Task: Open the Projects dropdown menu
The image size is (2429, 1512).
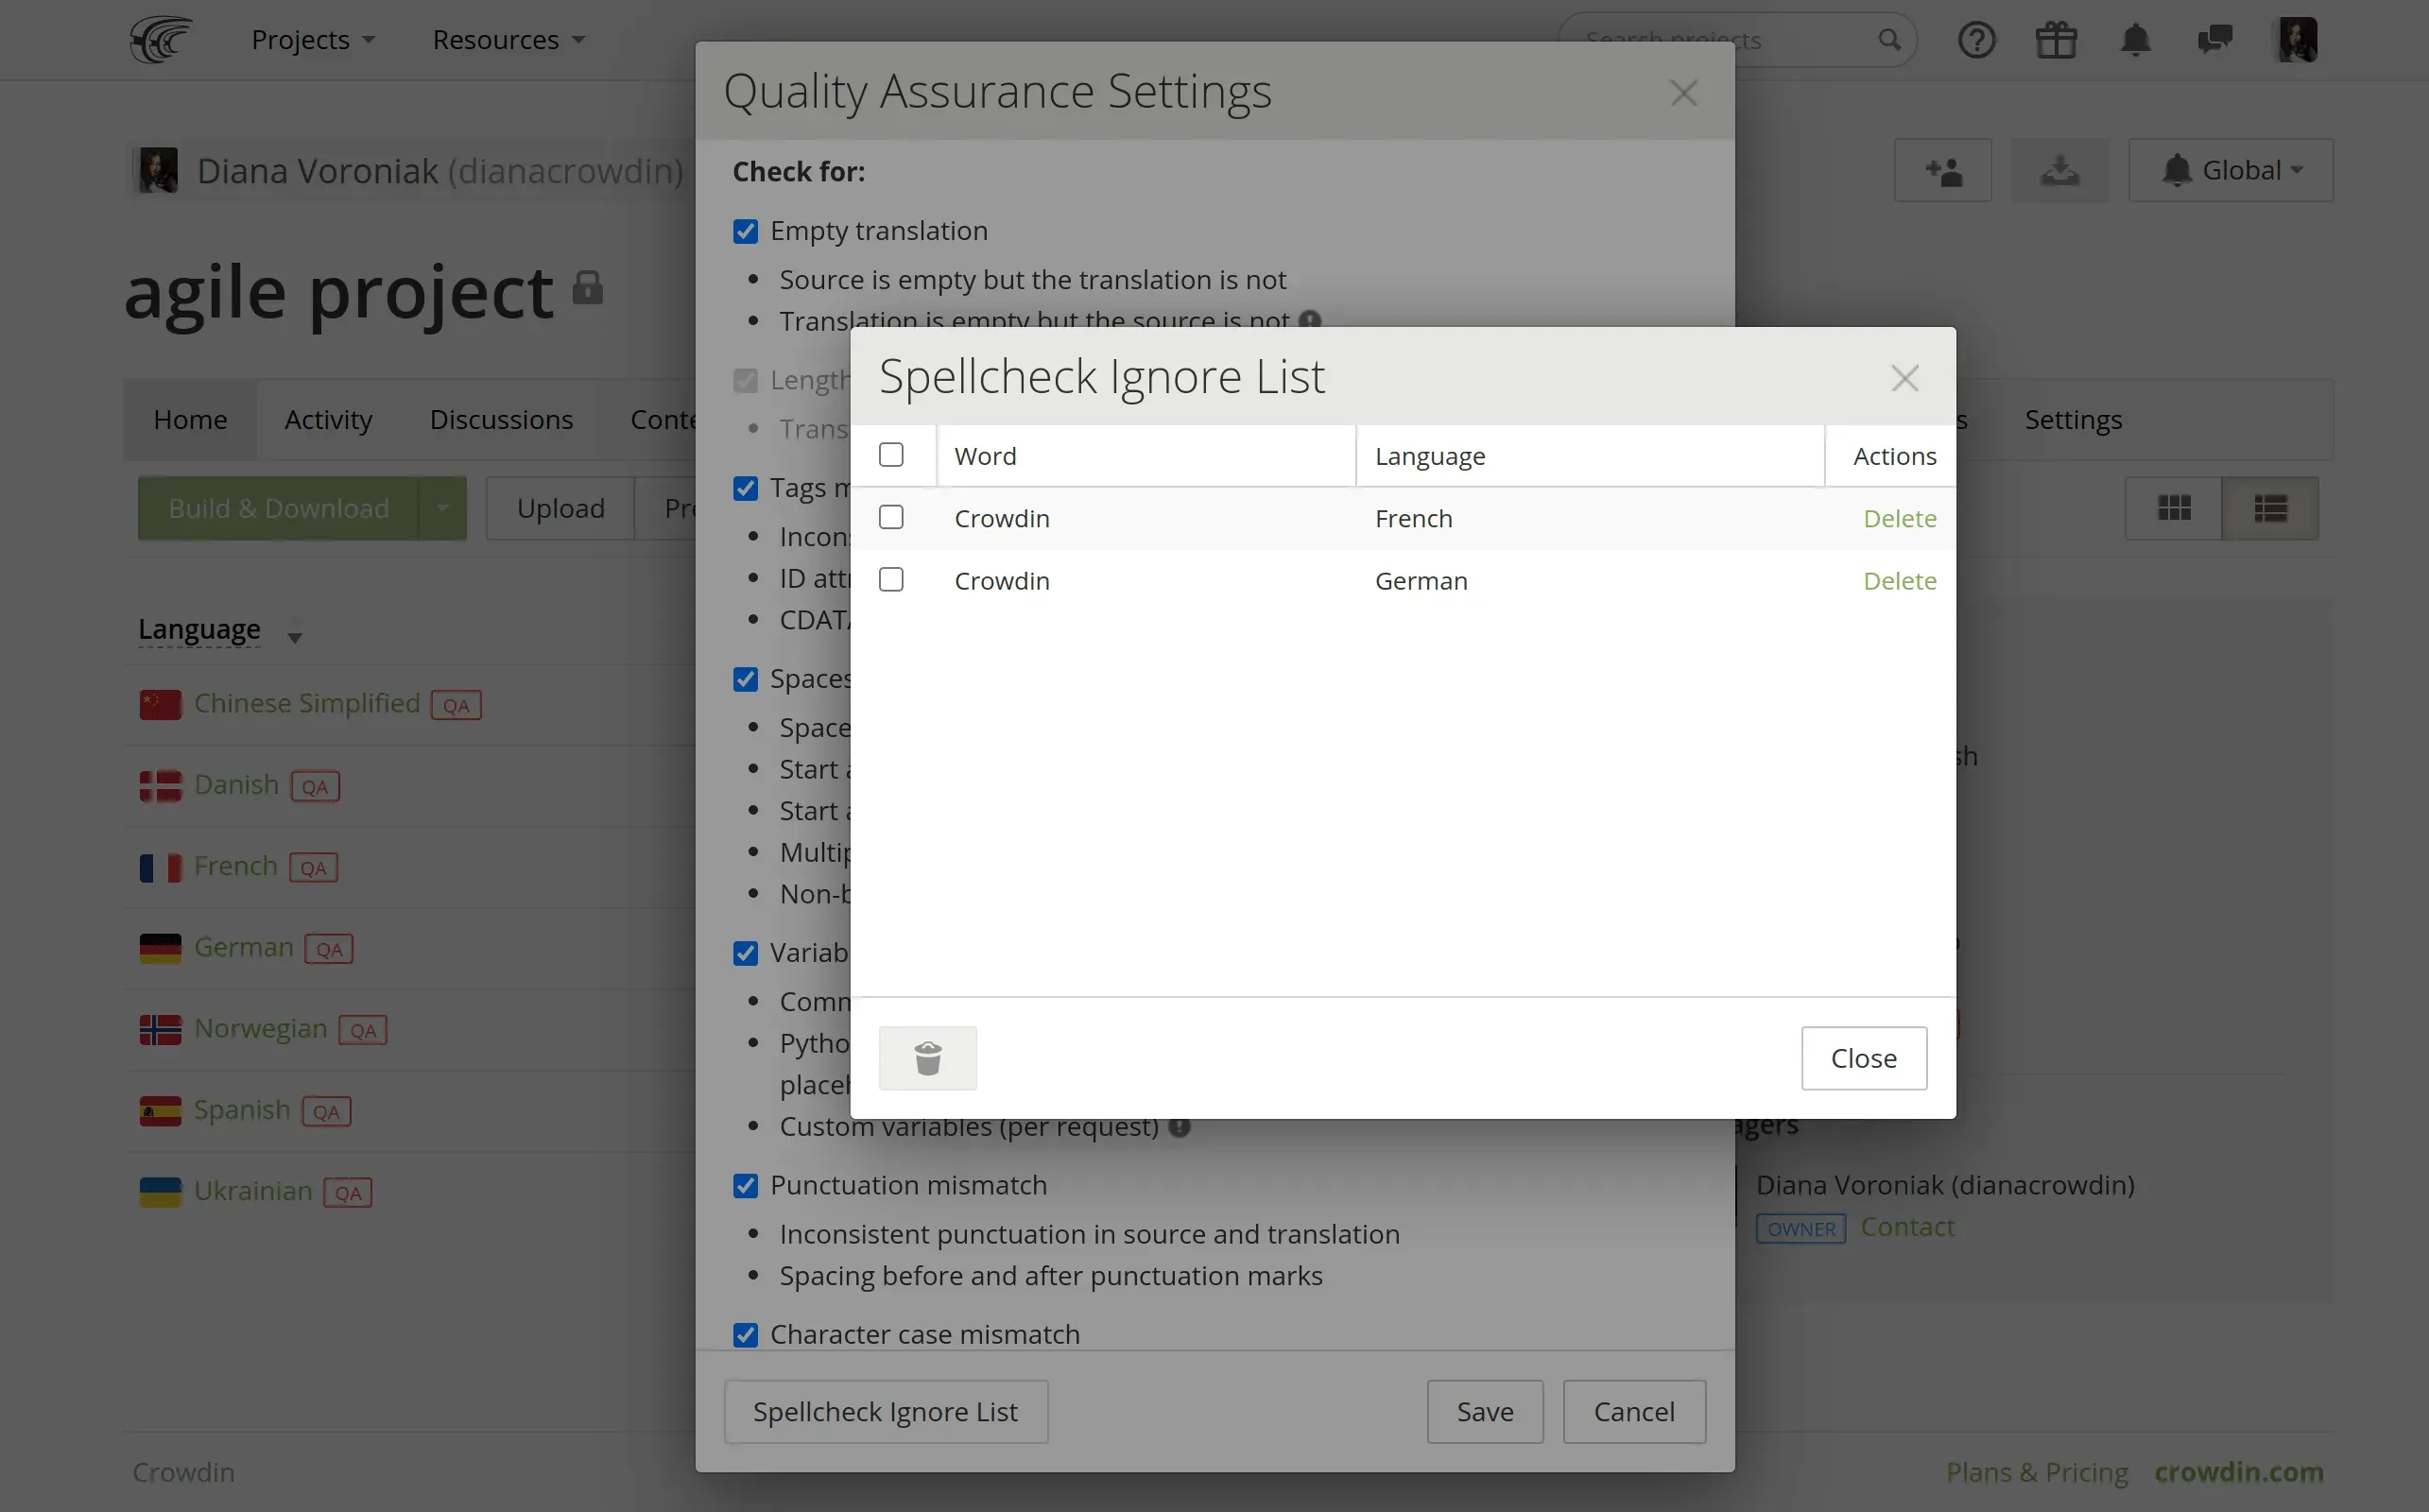Action: (312, 40)
